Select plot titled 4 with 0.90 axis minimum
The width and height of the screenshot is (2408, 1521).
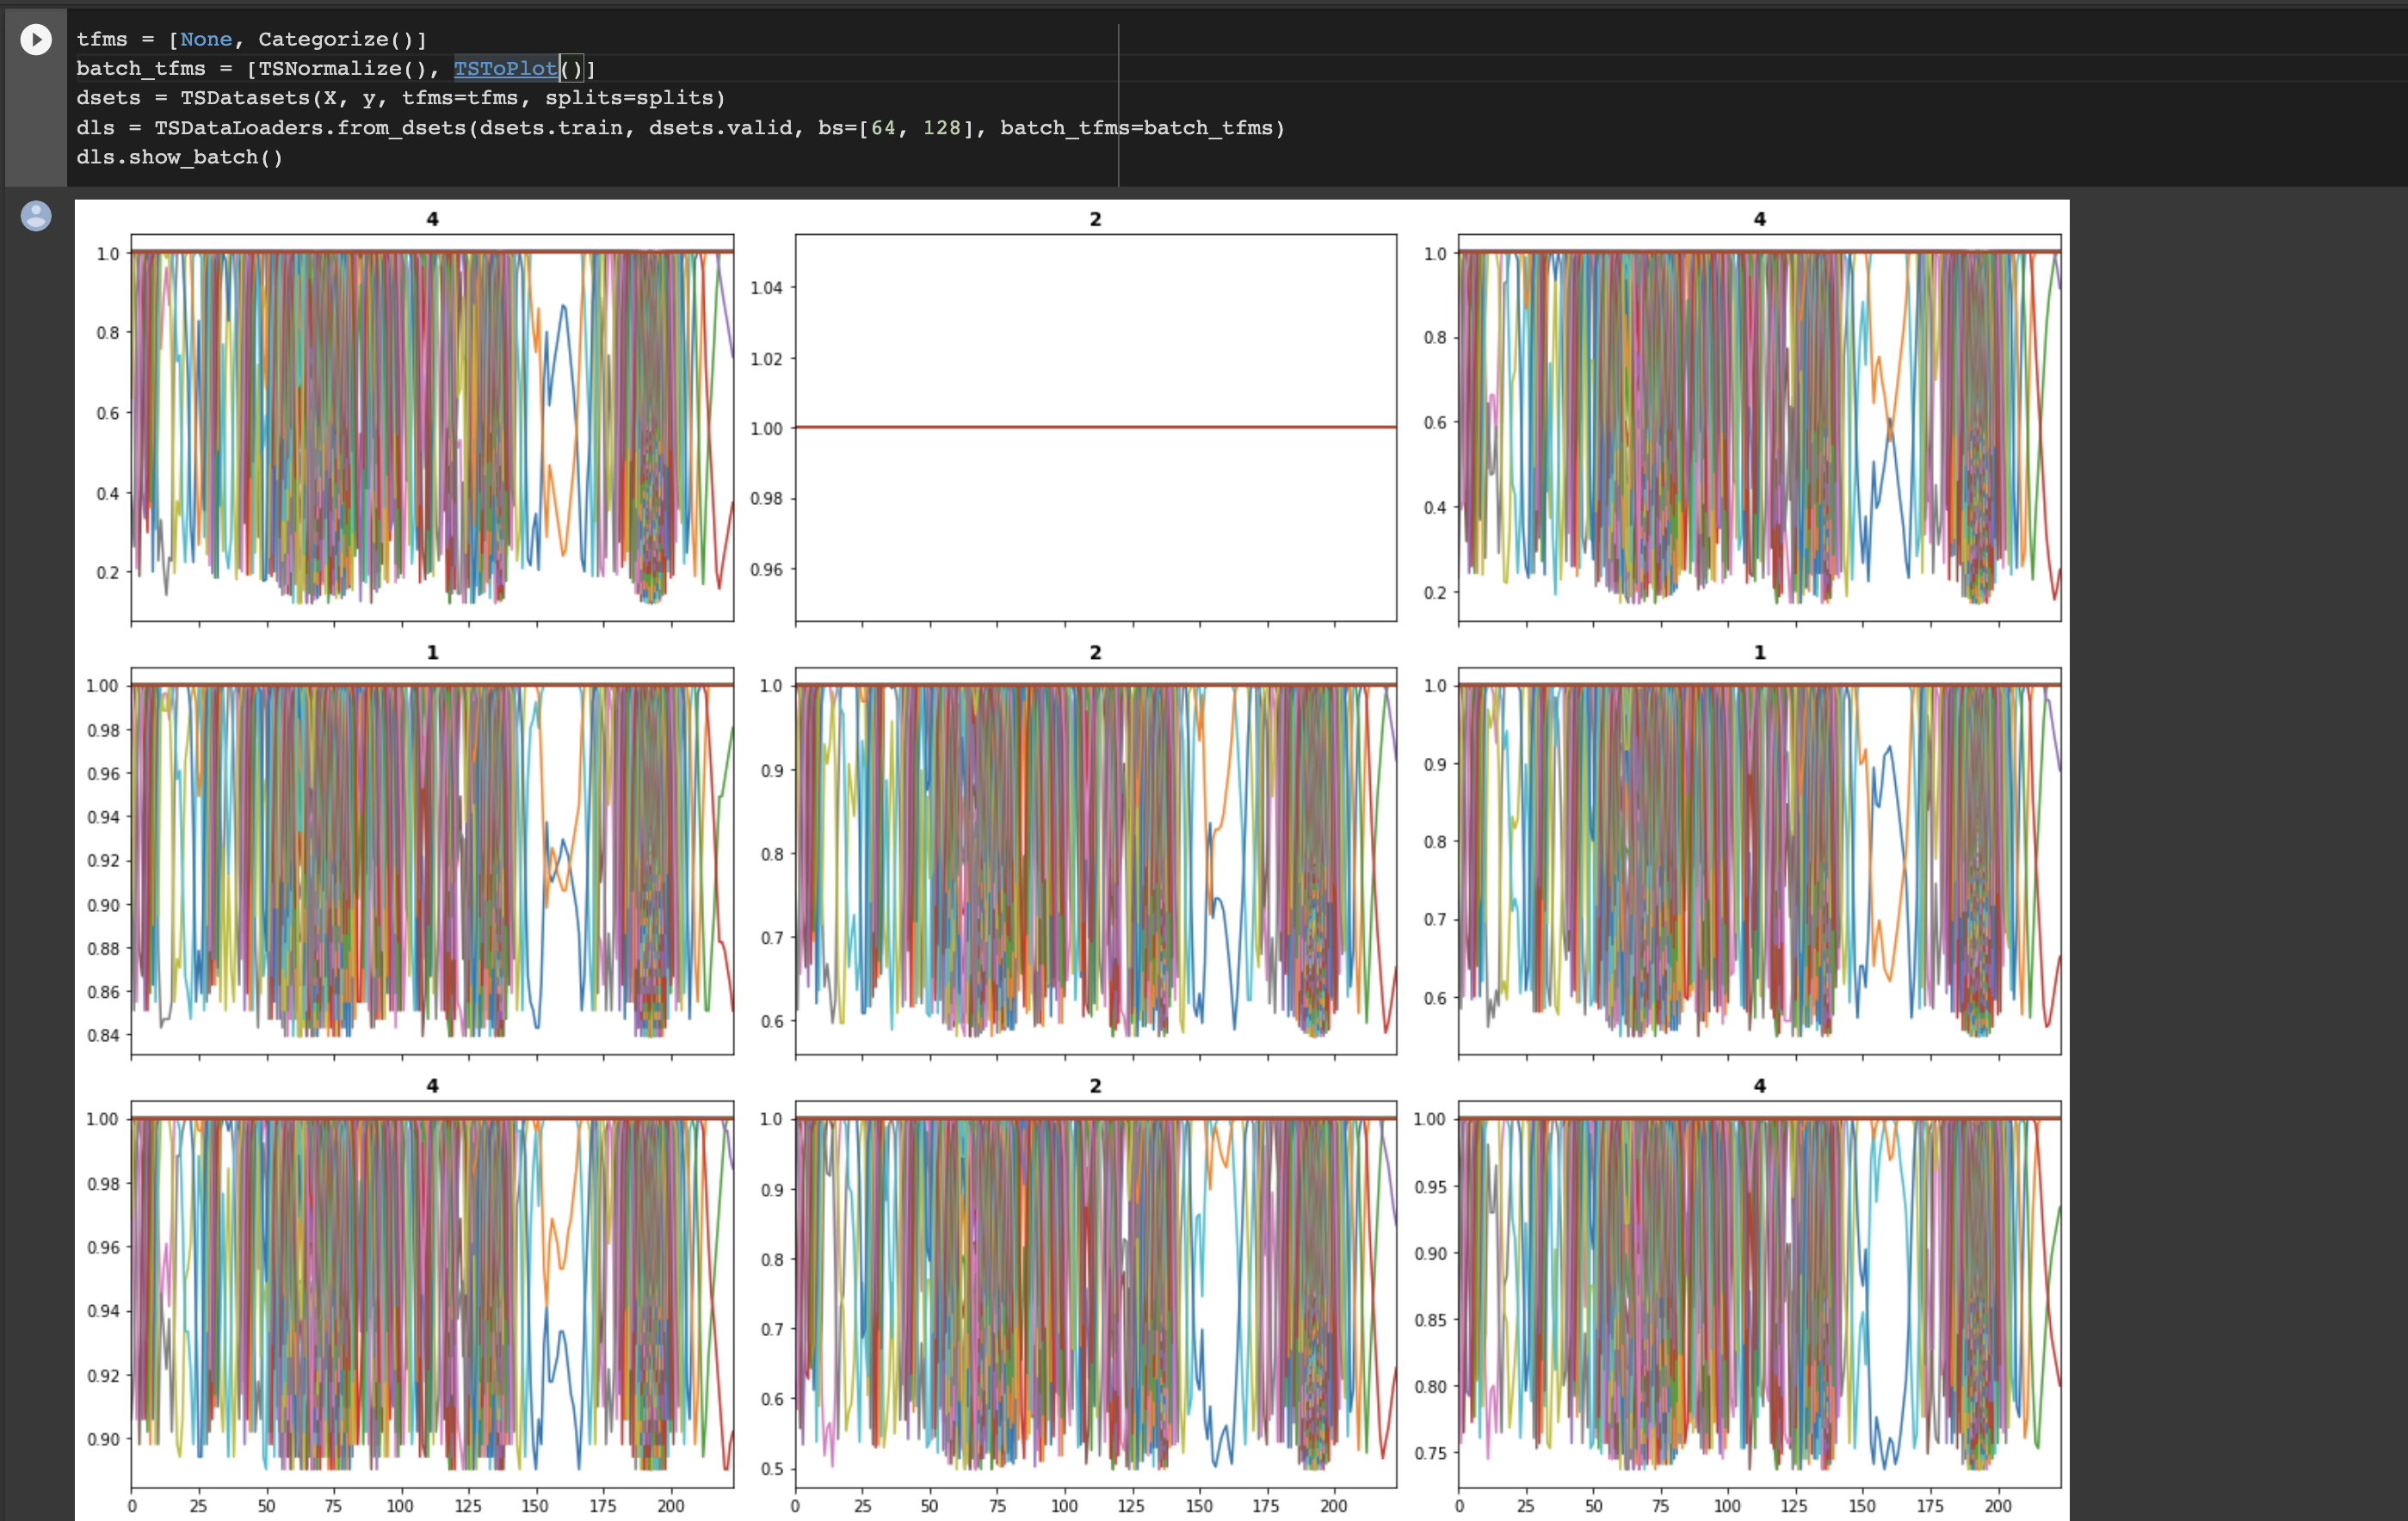tap(432, 1293)
